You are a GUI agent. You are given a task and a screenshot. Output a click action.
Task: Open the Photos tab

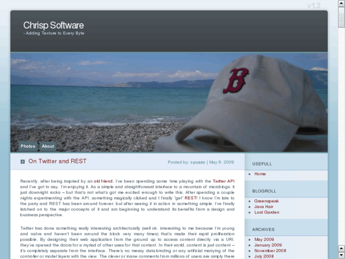click(28, 146)
